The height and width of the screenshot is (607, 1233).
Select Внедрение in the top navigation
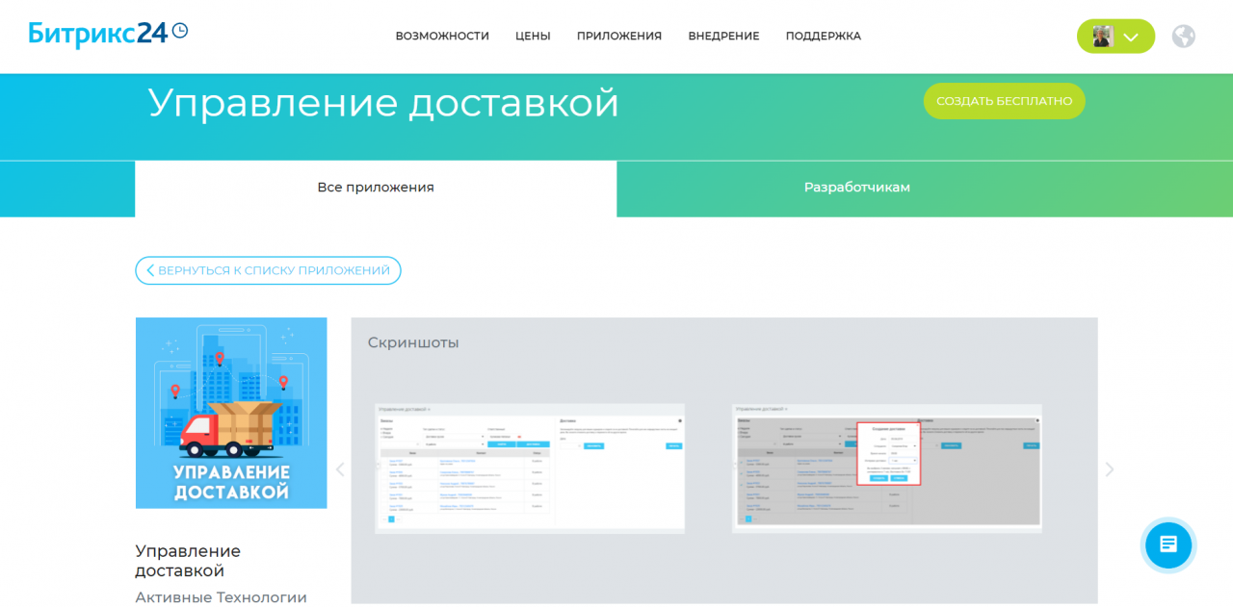(723, 37)
